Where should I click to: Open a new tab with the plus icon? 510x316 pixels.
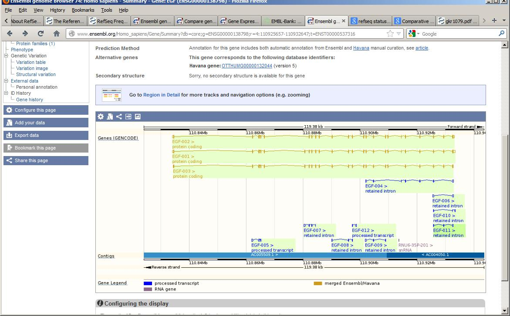click(x=494, y=20)
